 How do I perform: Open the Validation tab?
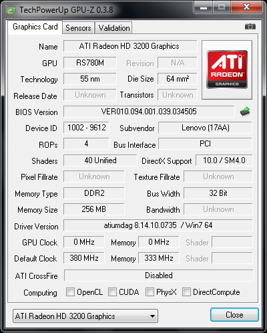tap(114, 28)
